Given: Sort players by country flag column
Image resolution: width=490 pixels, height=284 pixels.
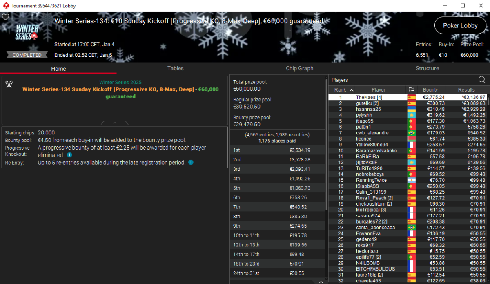Looking at the screenshot, I should coord(411,90).
